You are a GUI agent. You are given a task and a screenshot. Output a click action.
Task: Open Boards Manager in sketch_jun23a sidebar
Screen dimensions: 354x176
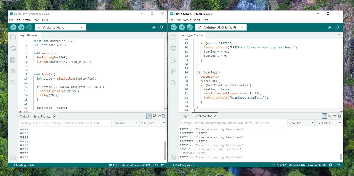pos(173,48)
